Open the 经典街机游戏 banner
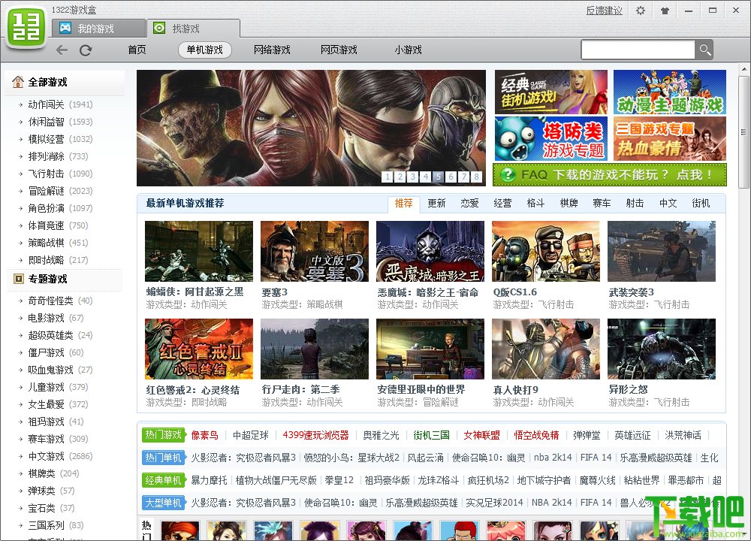Screen dimensions: 751x541 (550, 92)
